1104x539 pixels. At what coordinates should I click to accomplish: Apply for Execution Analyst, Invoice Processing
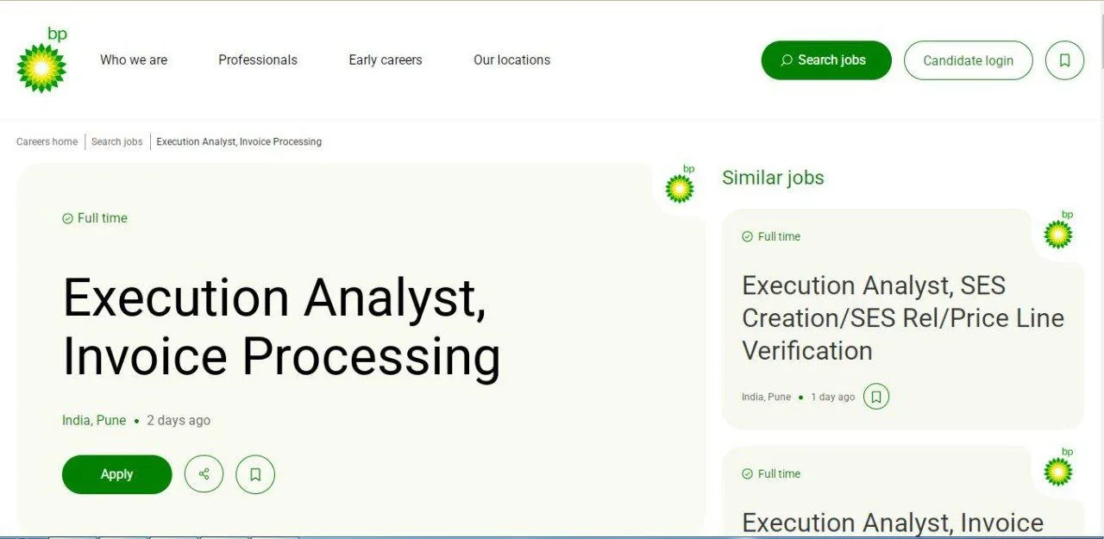116,474
